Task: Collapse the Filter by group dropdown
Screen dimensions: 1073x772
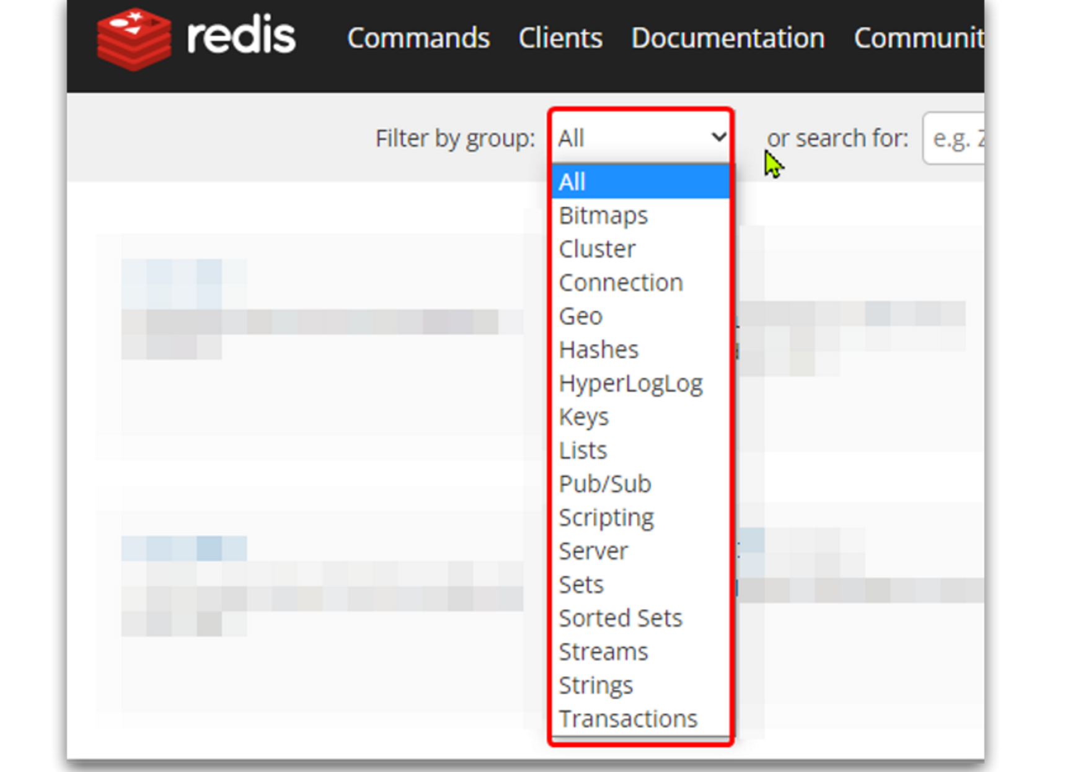Action: click(641, 138)
